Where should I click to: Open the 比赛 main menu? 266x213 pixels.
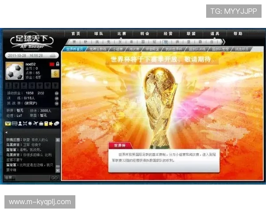122,34
